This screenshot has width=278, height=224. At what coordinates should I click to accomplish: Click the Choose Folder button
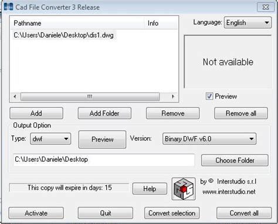[235, 160]
